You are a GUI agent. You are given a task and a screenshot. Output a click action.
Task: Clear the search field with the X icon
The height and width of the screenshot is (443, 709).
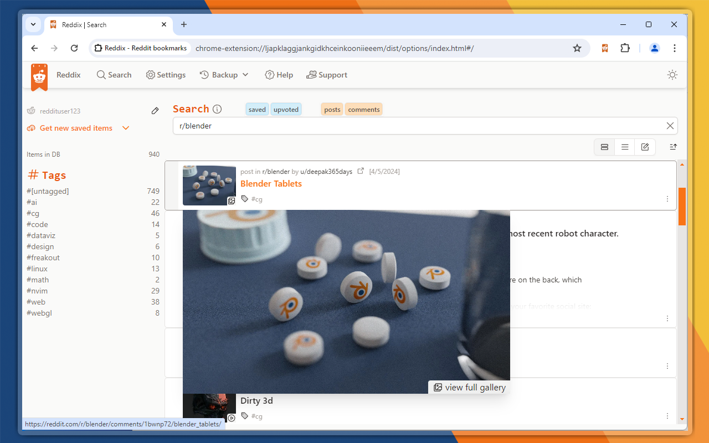coord(670,126)
